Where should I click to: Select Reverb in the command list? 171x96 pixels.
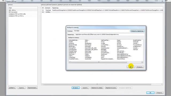[119, 43]
